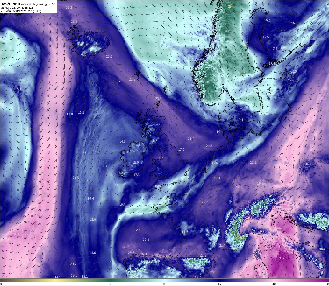
Task: Click the 25.3 value label
Action: coord(131,253)
